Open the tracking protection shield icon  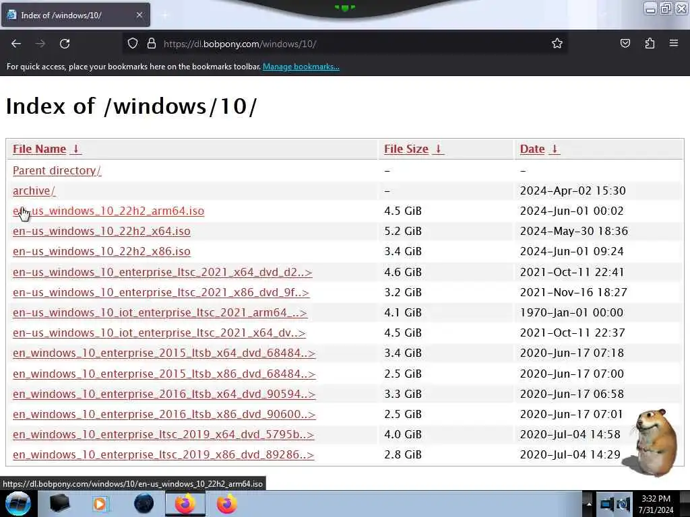[133, 44]
